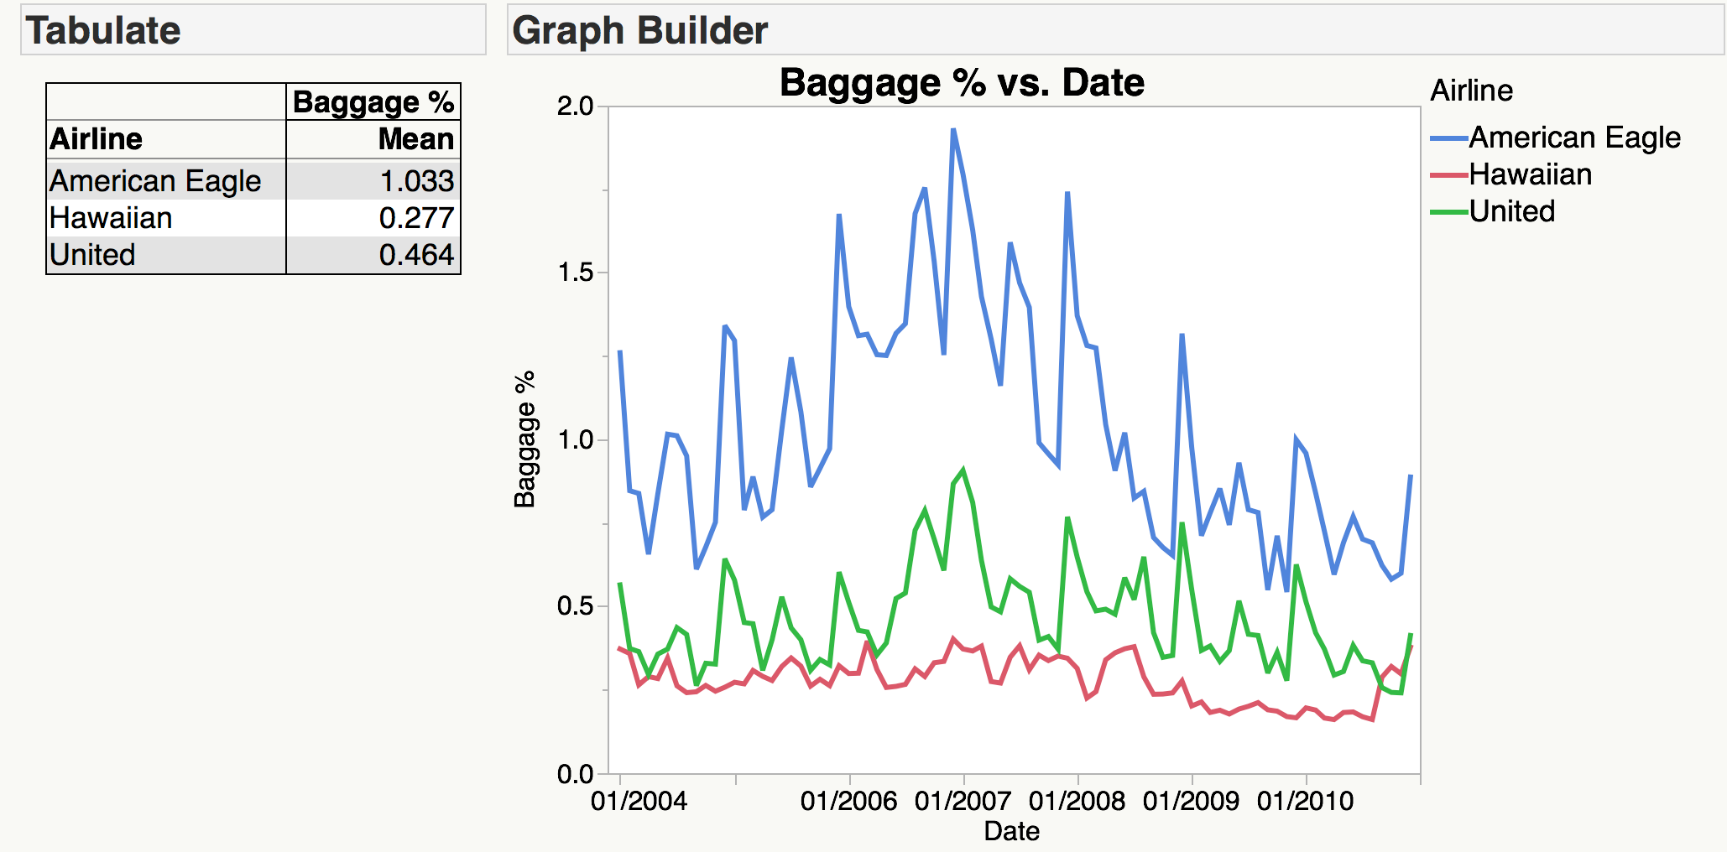
Task: Click the Airline legend title
Action: (1472, 91)
